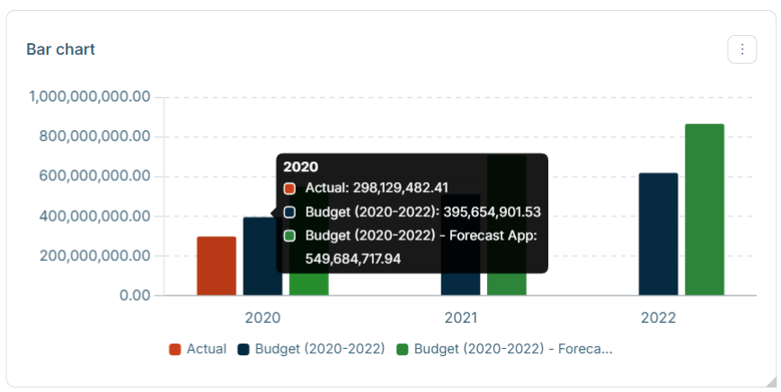Click the orange Actual bar for 2020
The width and height of the screenshot is (781, 392).
(x=217, y=266)
